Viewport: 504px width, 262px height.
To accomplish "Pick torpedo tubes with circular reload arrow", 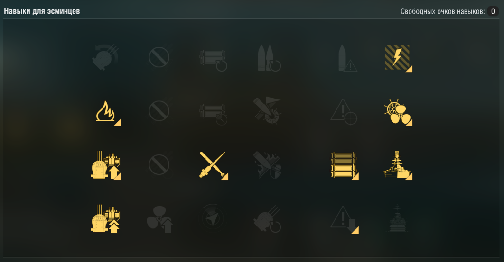I will (x=213, y=60).
